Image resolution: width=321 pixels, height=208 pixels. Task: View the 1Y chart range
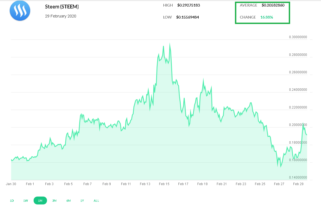[82, 200]
